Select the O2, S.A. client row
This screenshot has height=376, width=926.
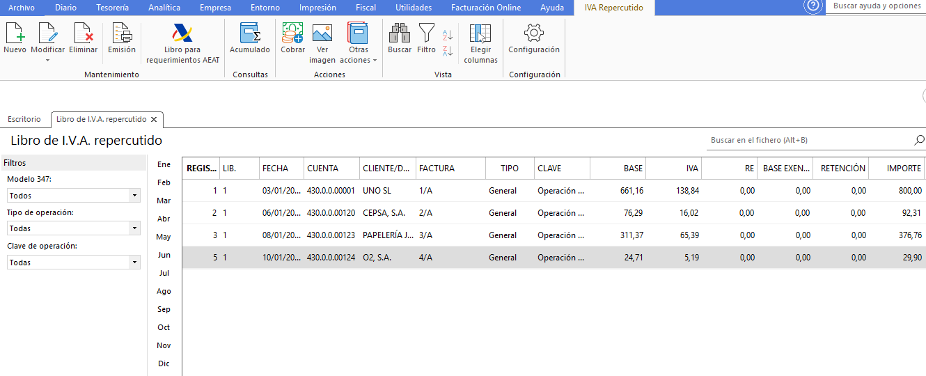[554, 257]
